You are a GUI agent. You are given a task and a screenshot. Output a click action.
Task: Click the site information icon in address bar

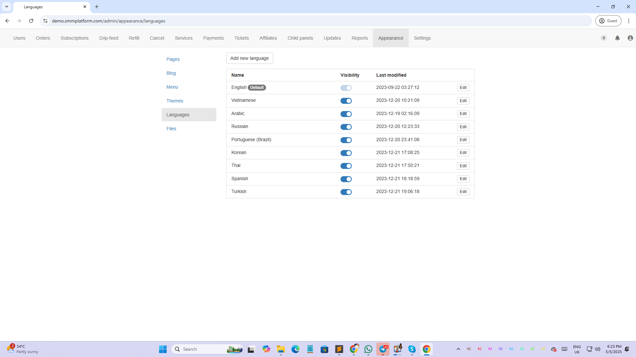(45, 21)
